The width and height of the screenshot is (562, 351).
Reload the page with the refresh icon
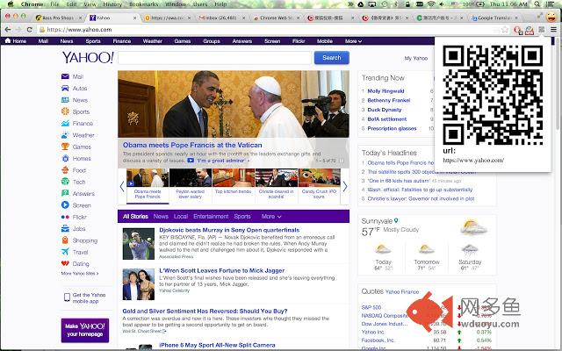tap(29, 29)
